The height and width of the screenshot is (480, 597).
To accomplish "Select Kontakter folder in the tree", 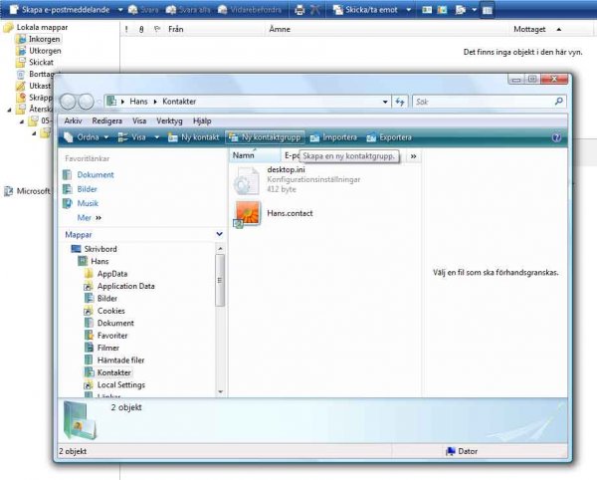I will point(113,372).
